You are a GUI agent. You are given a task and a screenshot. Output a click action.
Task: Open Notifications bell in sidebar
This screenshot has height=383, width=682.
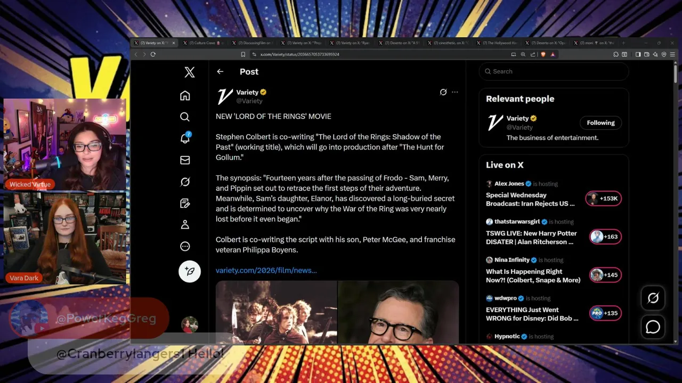185,138
